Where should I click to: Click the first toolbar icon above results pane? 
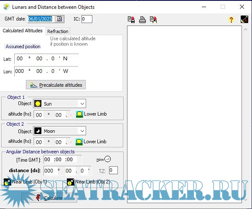(x=131, y=19)
